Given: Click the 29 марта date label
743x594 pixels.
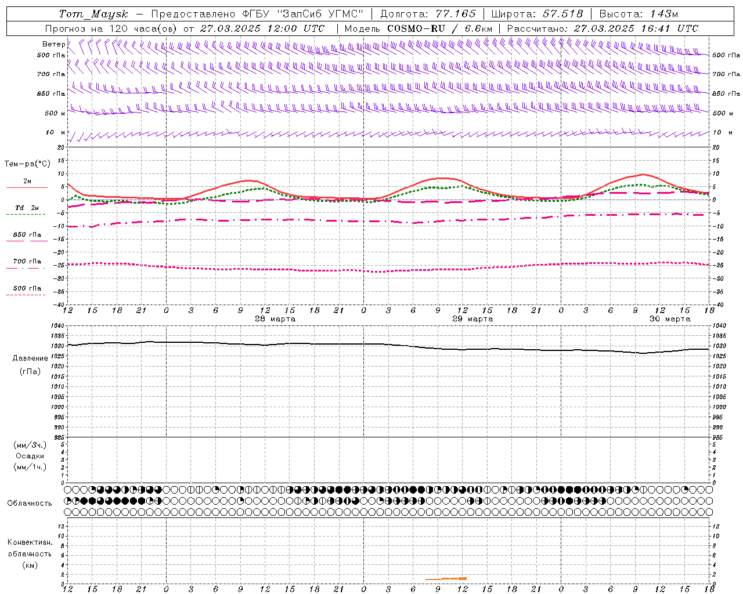Looking at the screenshot, I should (473, 319).
